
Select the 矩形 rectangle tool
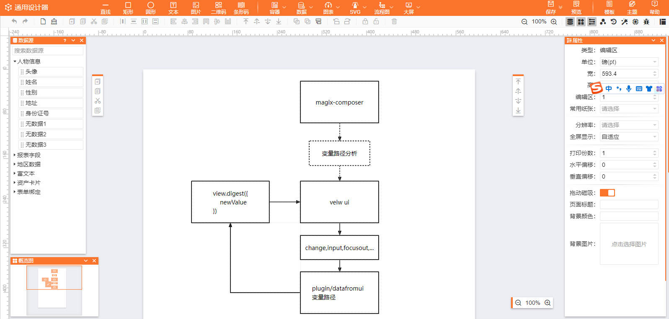pyautogui.click(x=128, y=8)
